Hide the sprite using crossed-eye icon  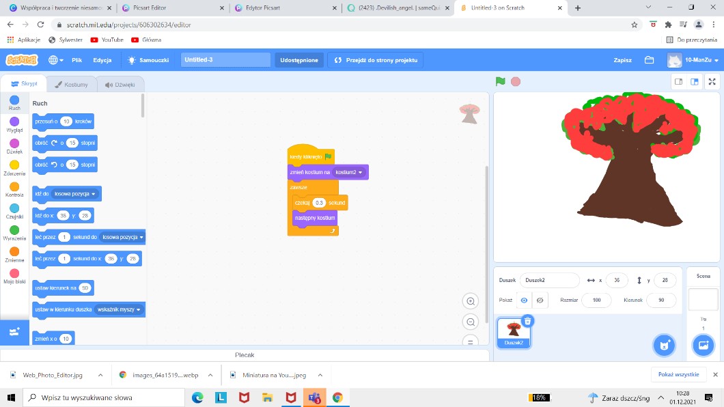pyautogui.click(x=540, y=300)
